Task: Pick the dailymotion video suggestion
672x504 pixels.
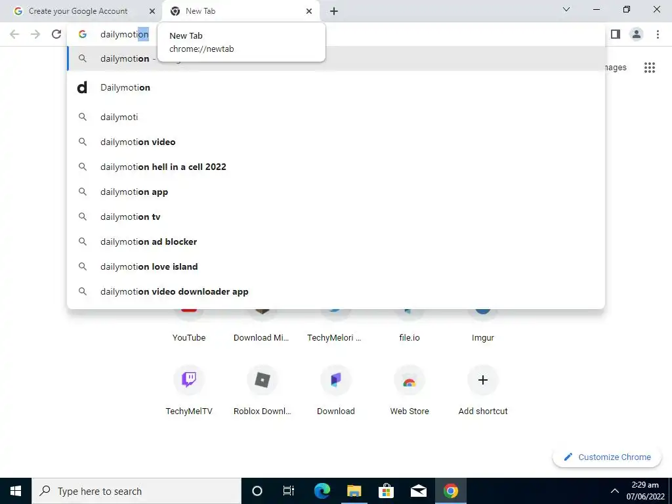Action: pyautogui.click(x=336, y=142)
